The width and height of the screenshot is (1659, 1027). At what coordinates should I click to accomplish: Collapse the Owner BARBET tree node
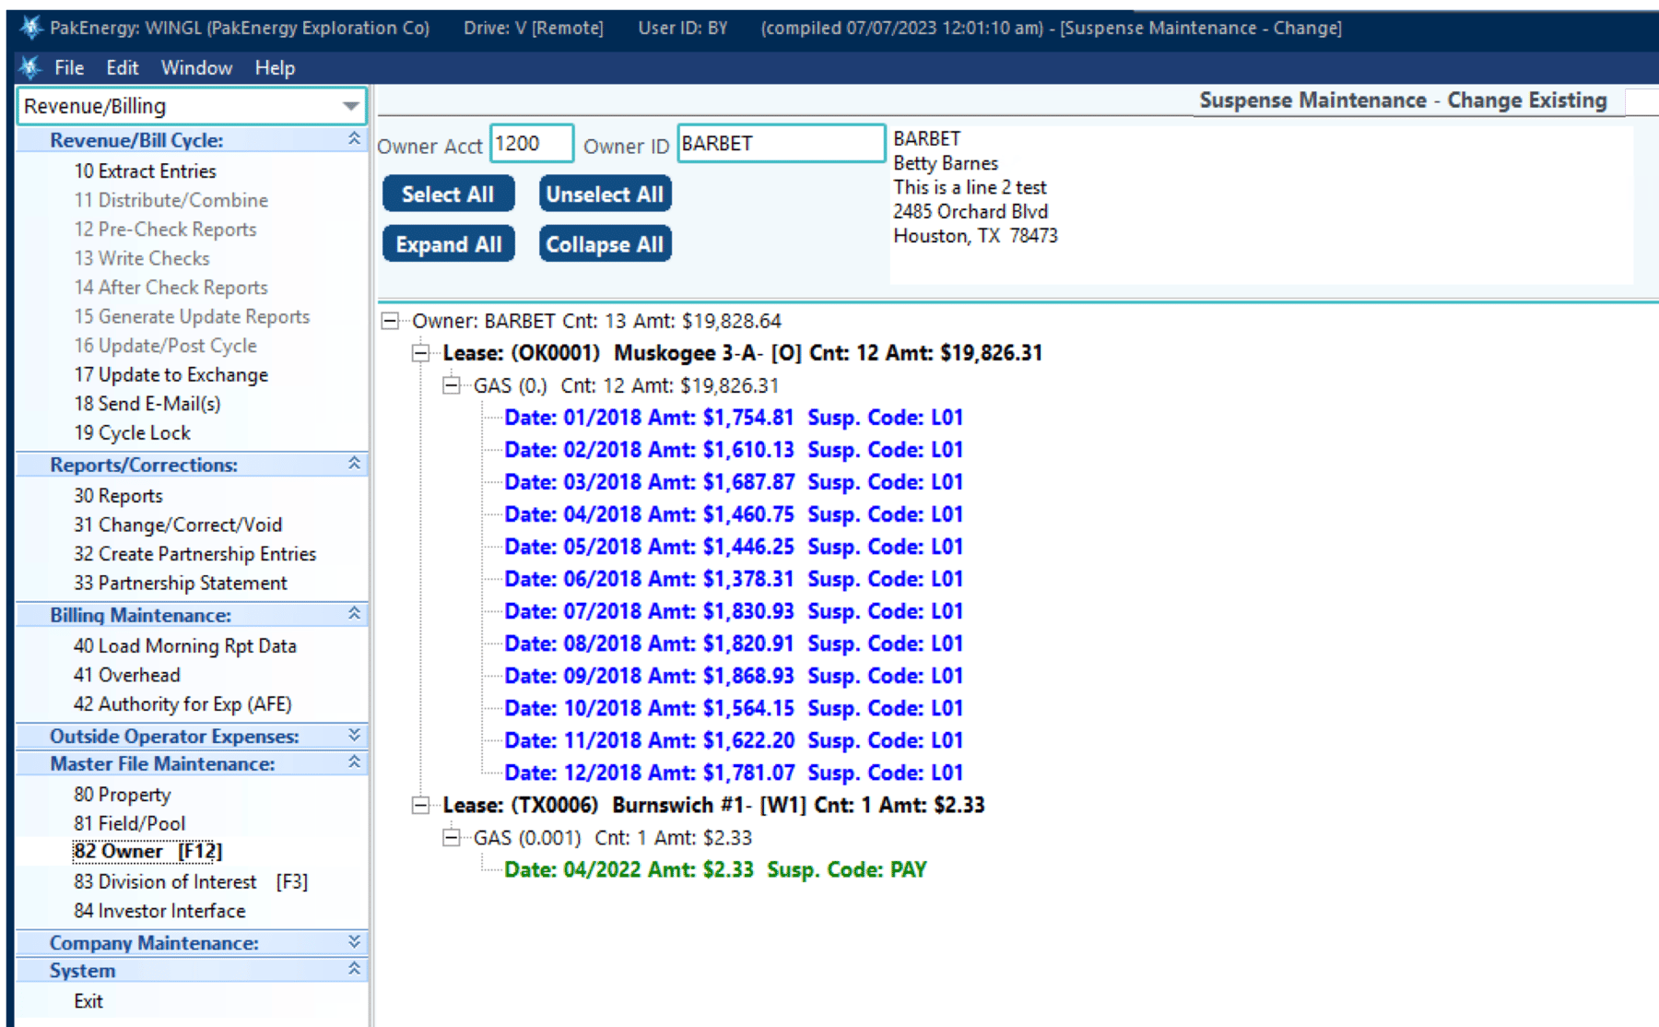(392, 321)
